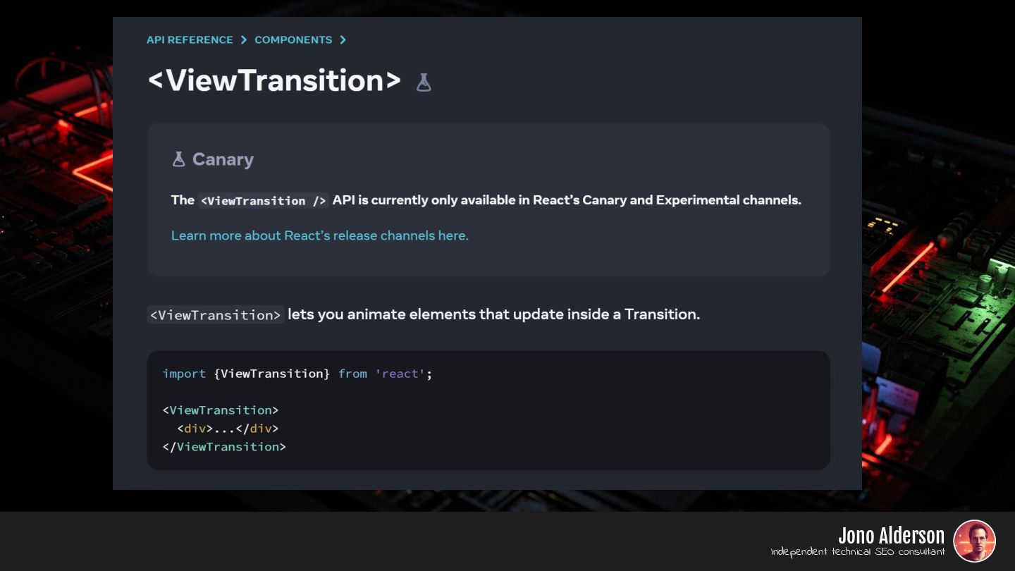1015x571 pixels.
Task: Open Learn more about React's release channels link
Action: (x=320, y=235)
